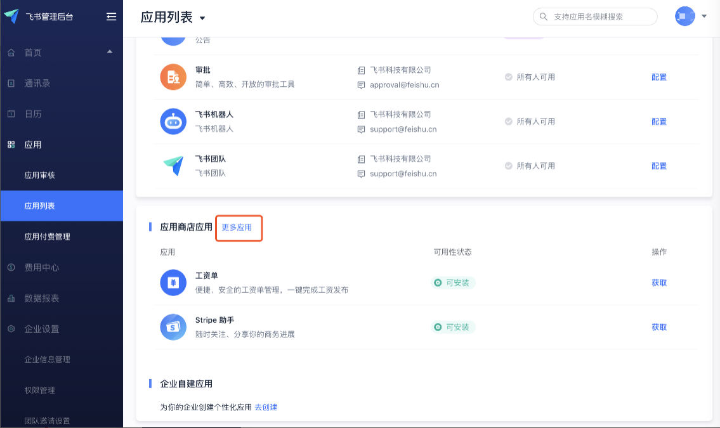
Task: Open 应用付费管理 in the sidebar
Action: pyautogui.click(x=47, y=237)
